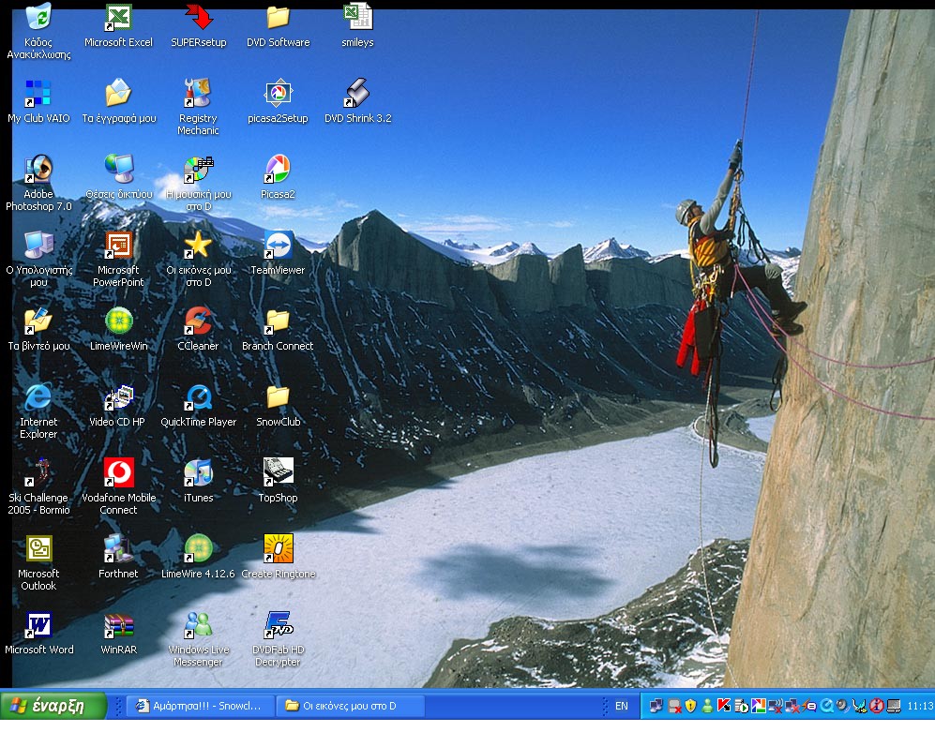Open the EN language bar indicator
The image size is (935, 747).
point(622,706)
